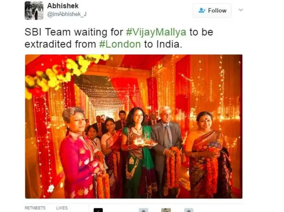The height and width of the screenshot is (212, 284).
Task: Click the 'SBI Team waiting for' text
Action: click(74, 32)
